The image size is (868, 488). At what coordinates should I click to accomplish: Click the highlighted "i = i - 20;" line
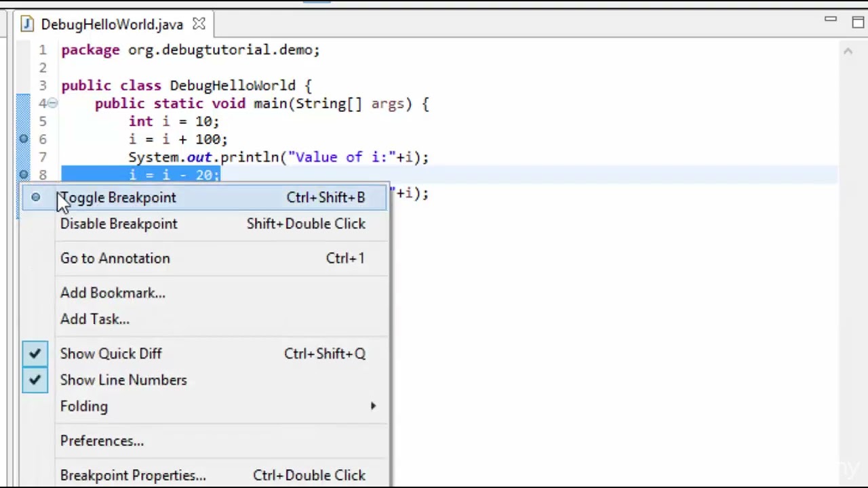point(174,175)
